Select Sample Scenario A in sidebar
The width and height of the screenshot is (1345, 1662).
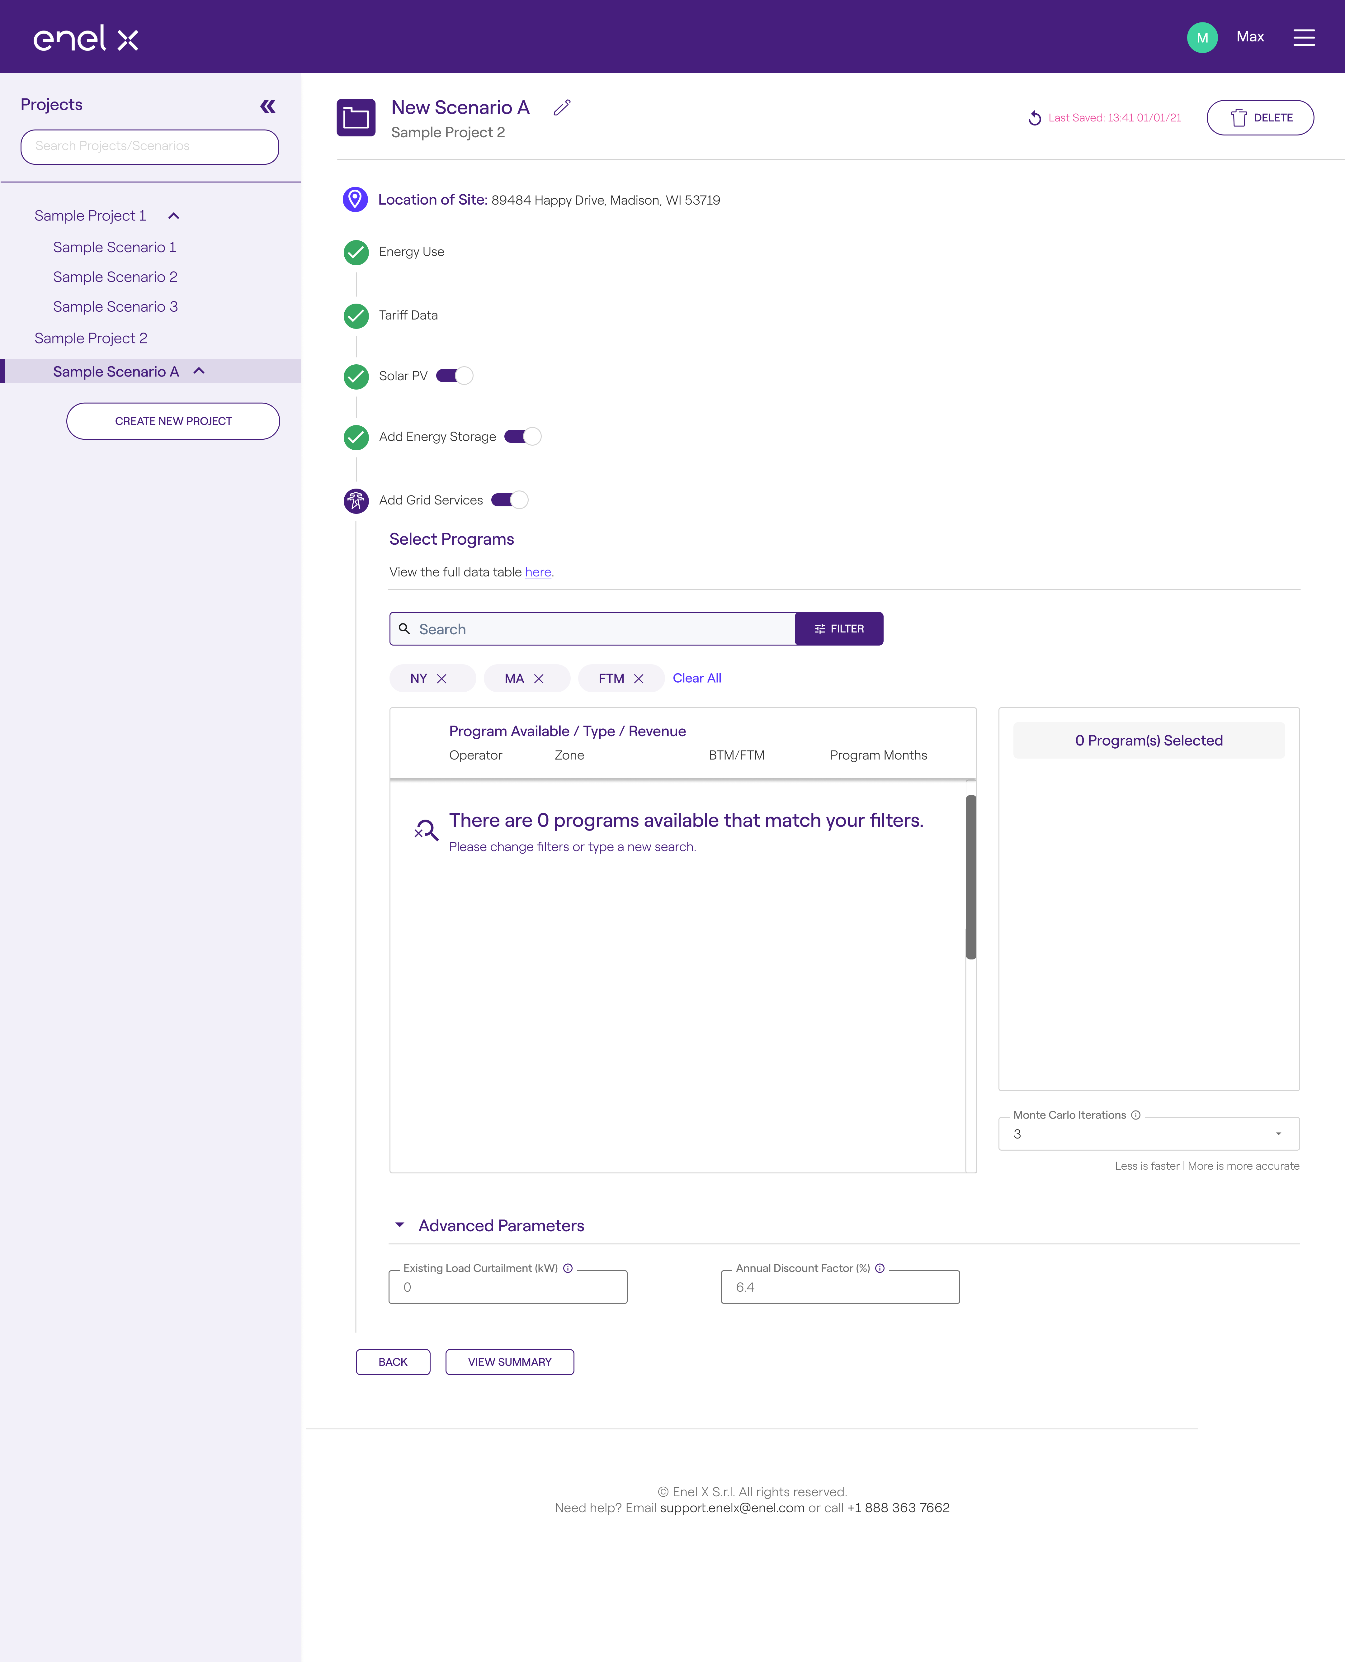point(116,372)
